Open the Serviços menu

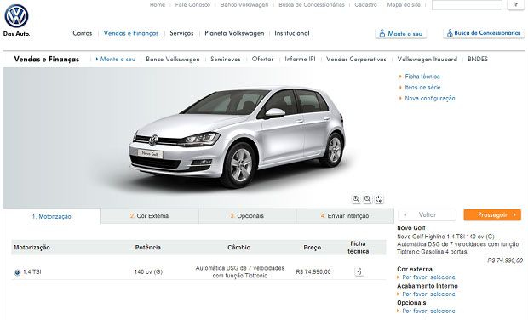coord(181,33)
